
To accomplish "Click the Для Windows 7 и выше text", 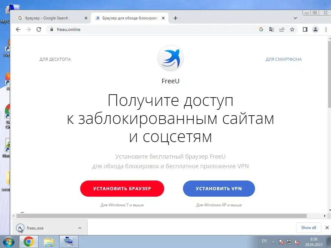I will (x=122, y=205).
